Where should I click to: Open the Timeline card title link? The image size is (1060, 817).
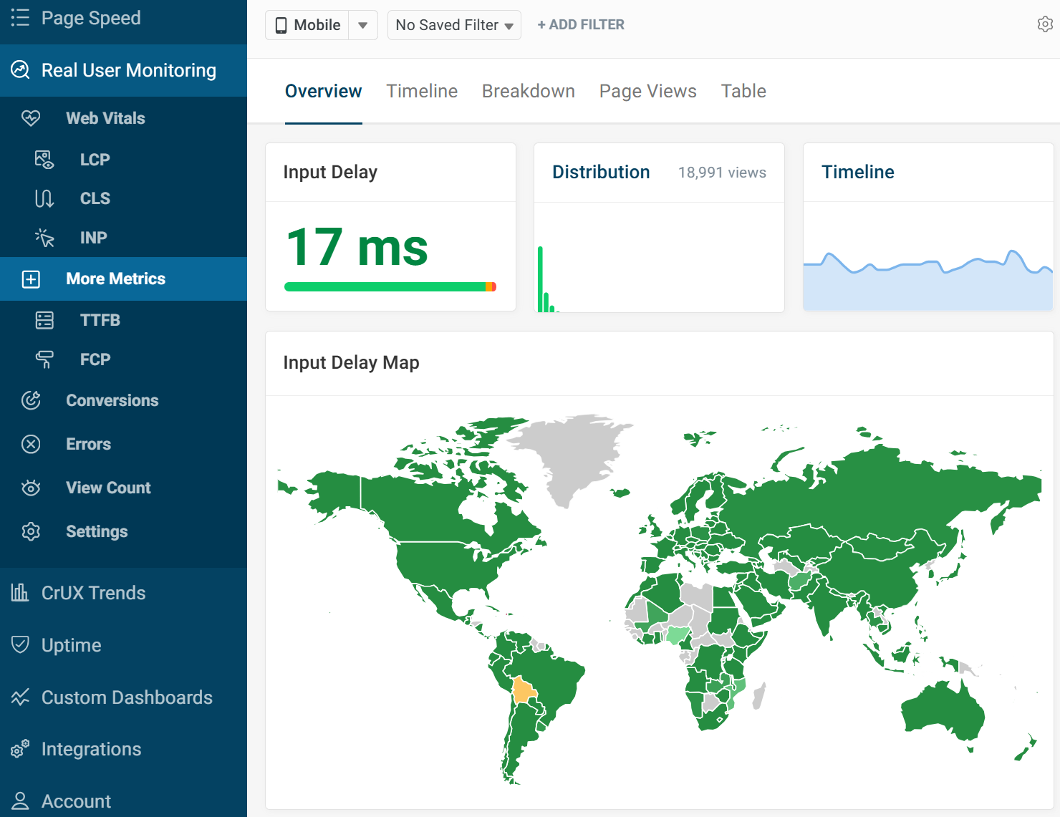(x=858, y=172)
